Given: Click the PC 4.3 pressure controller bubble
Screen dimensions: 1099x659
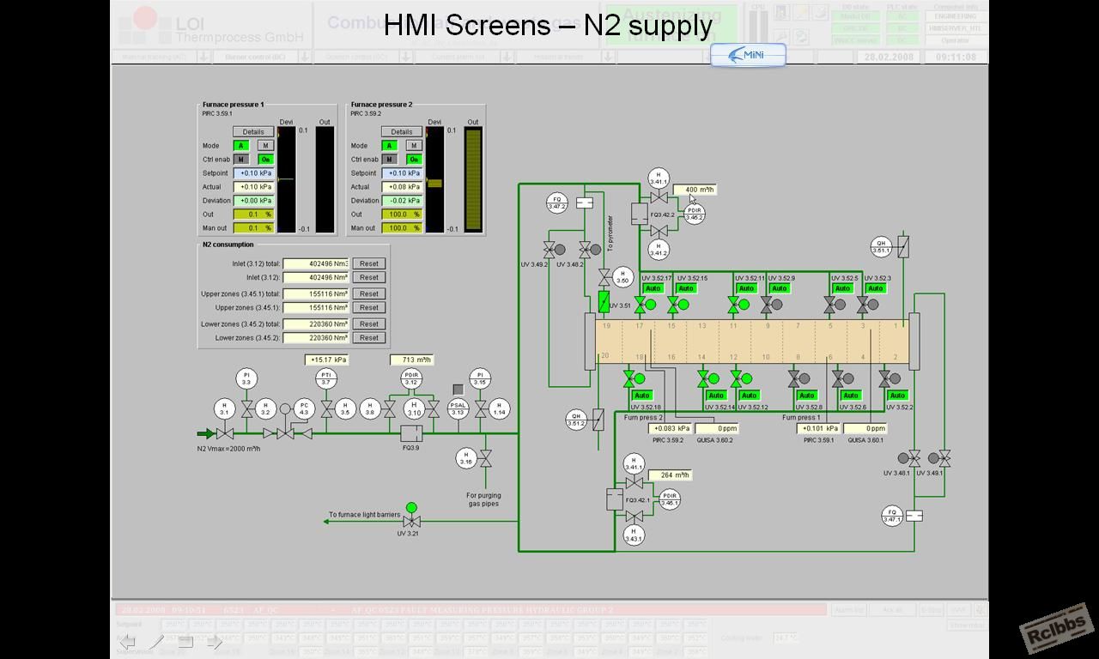Looking at the screenshot, I should 304,409.
